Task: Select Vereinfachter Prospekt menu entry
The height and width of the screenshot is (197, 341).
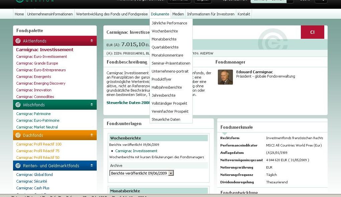Action: click(x=170, y=112)
